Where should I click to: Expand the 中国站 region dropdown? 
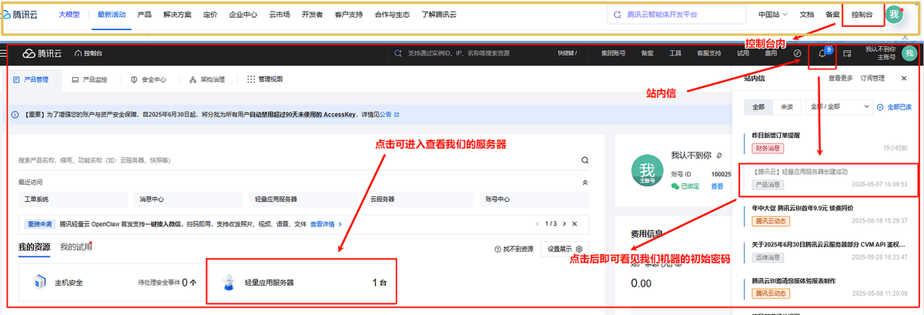[x=773, y=15]
